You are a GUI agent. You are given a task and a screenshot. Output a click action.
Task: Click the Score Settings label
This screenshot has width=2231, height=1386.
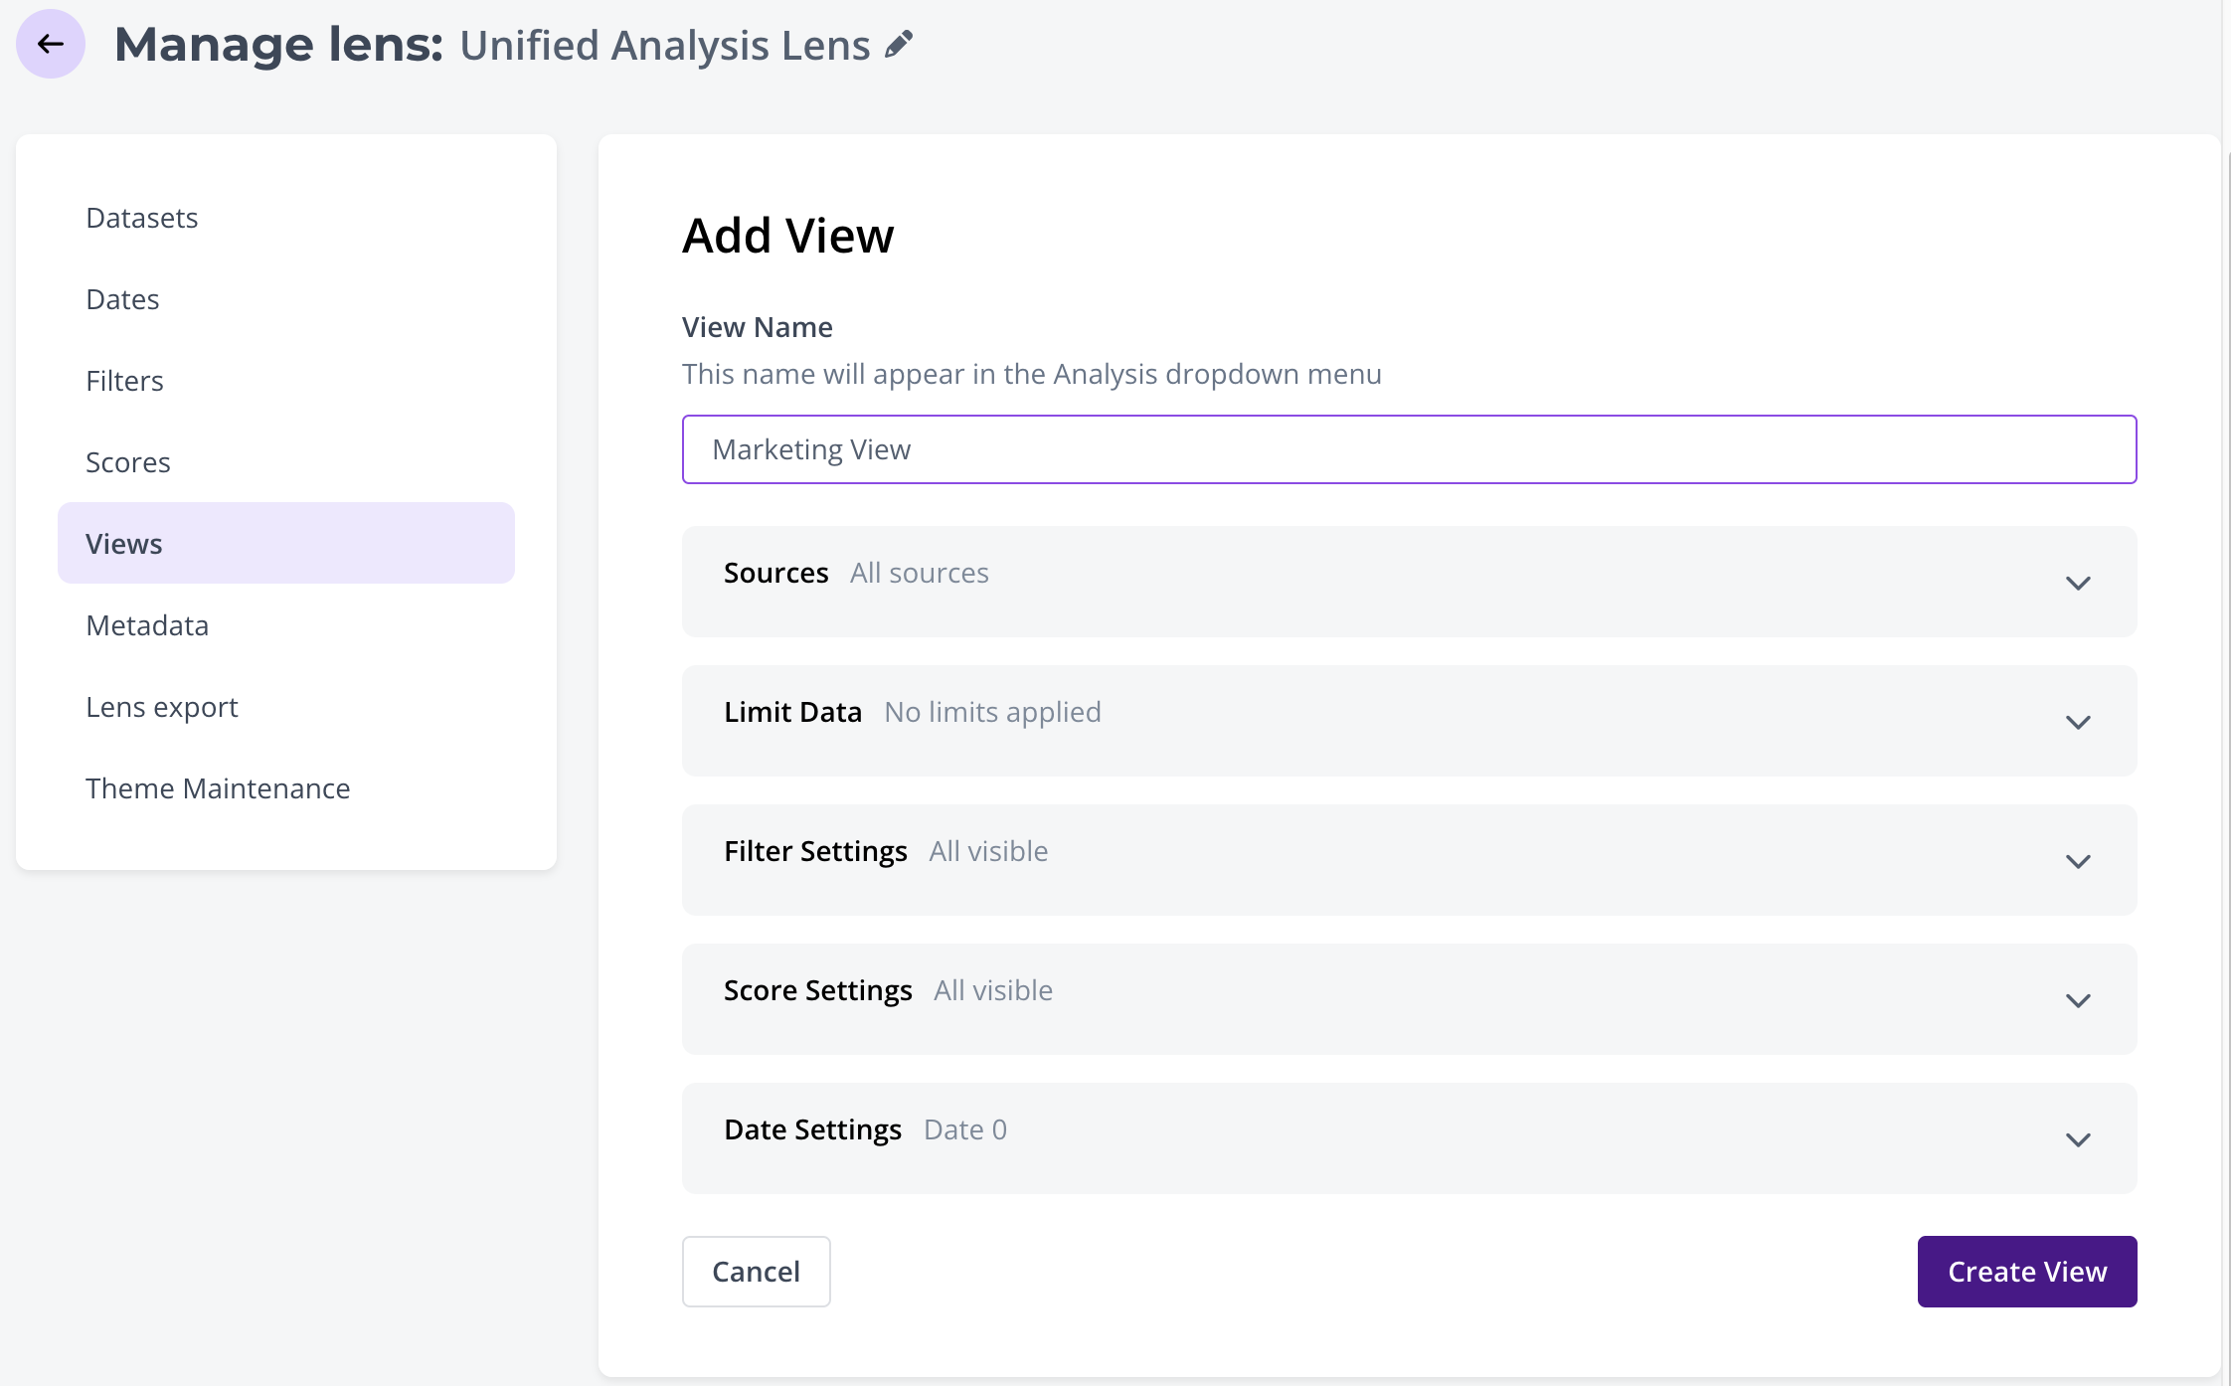(818, 990)
